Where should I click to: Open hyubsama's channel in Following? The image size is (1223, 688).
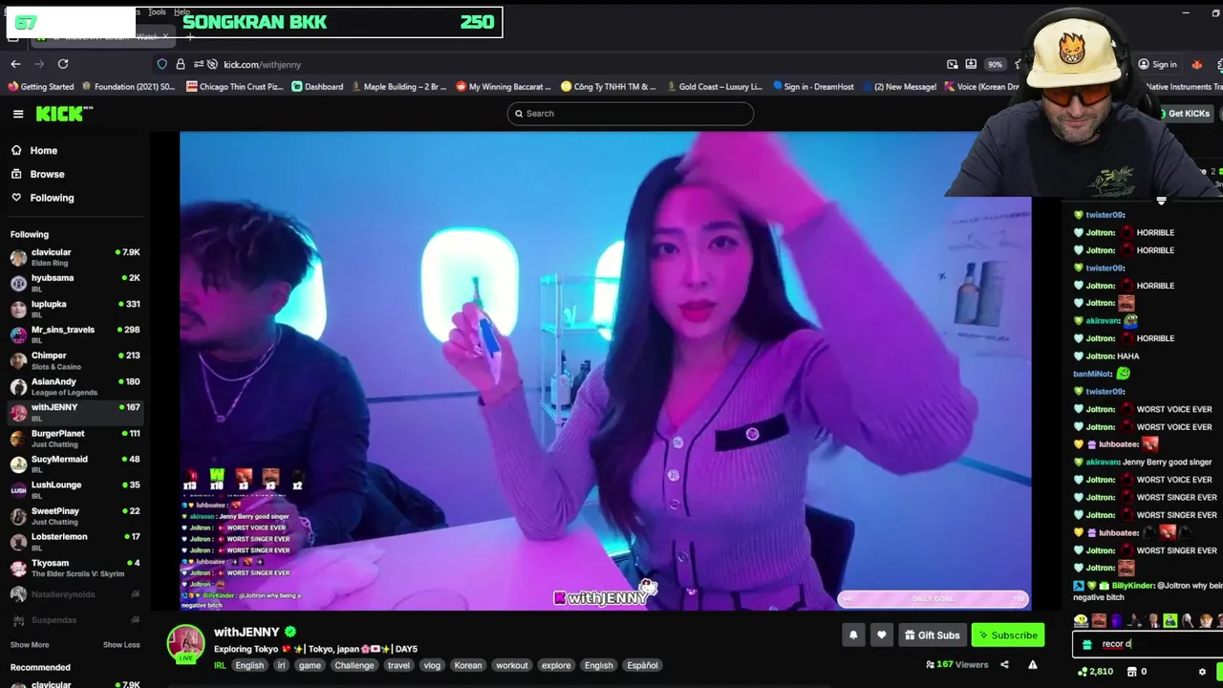(75, 283)
